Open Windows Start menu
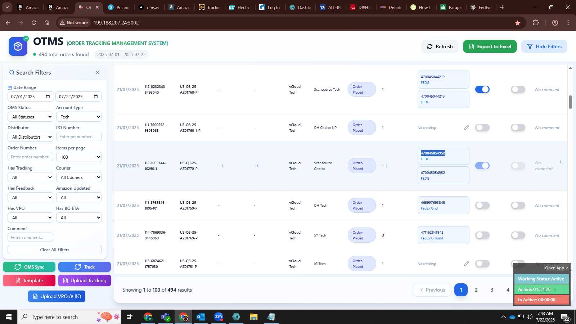576x324 pixels. [9, 317]
